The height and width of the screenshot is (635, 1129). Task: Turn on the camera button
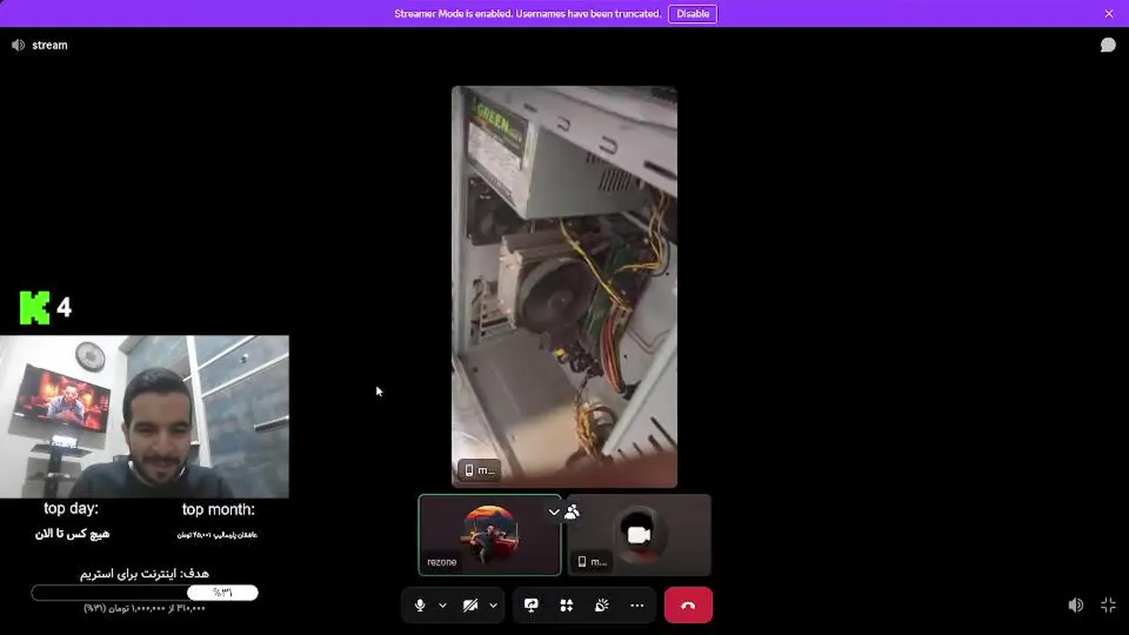coord(470,605)
